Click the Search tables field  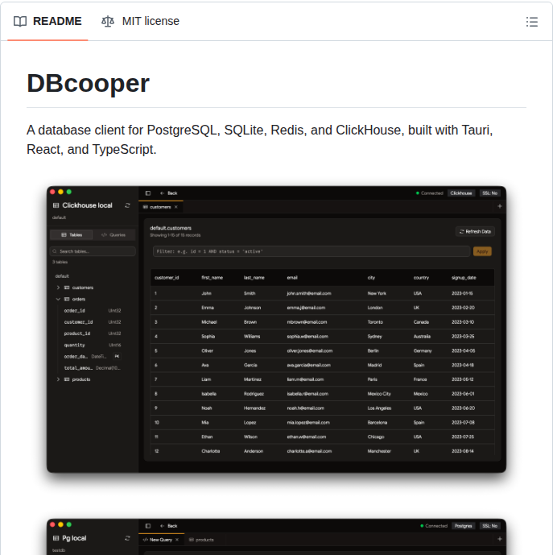93,251
